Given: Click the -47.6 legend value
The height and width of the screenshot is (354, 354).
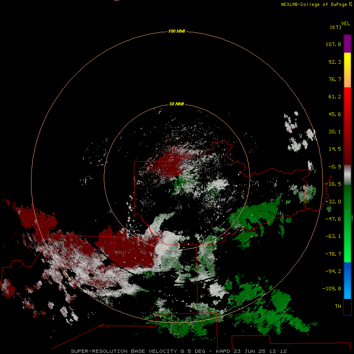Looking at the screenshot, I should coord(333,219).
